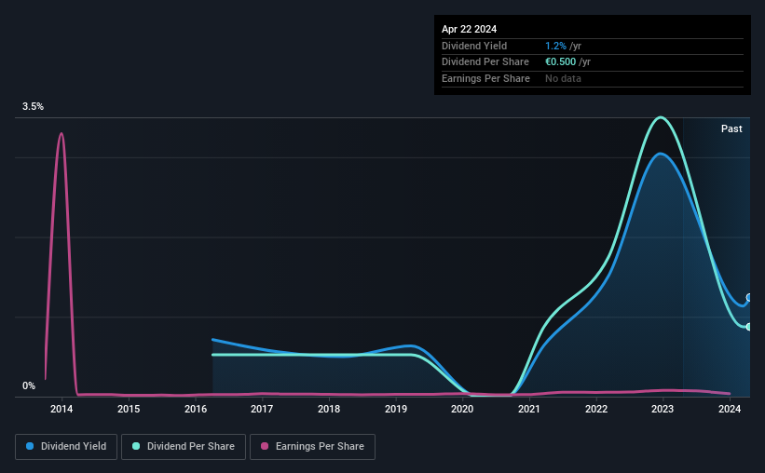Click the 2017 x-axis year label

click(x=262, y=409)
